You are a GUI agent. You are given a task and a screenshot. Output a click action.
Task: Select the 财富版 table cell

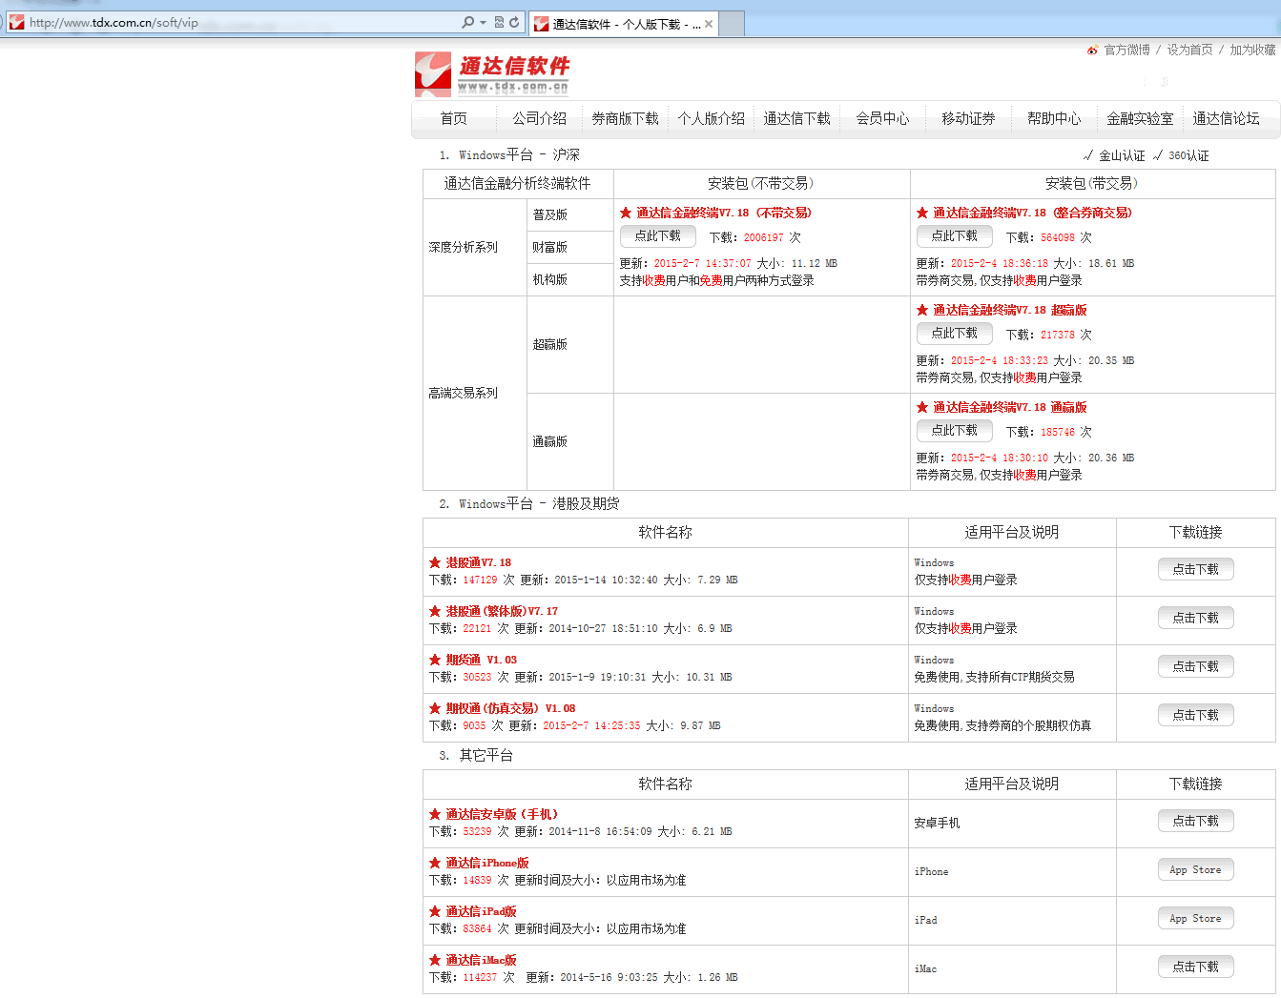569,247
